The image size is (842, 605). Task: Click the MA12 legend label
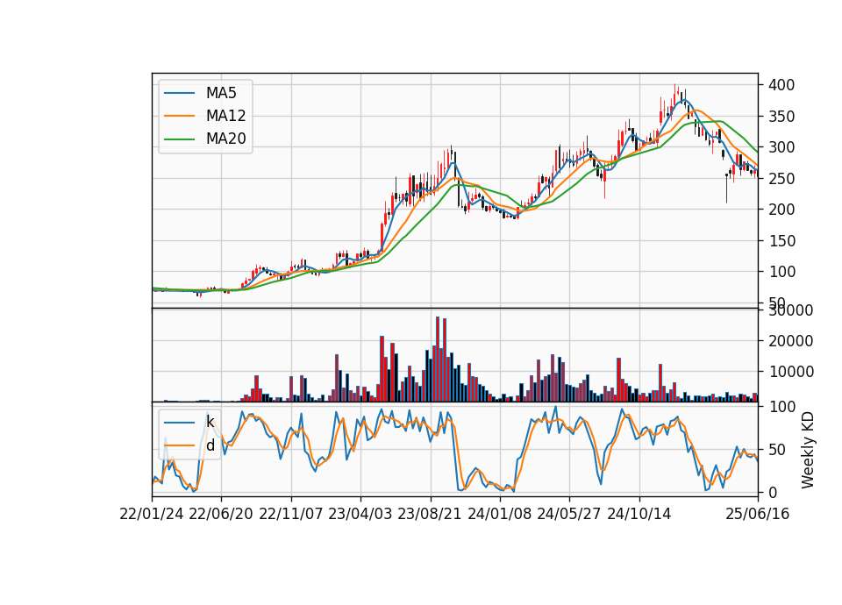pyautogui.click(x=225, y=116)
